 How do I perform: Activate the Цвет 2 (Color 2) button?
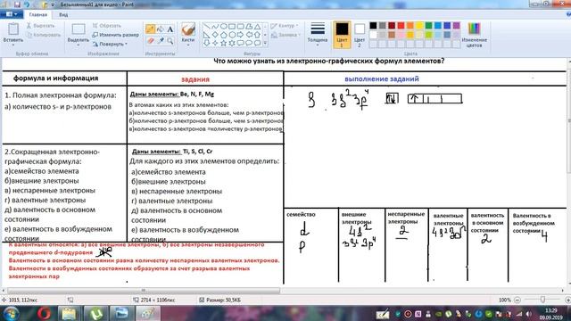point(360,35)
